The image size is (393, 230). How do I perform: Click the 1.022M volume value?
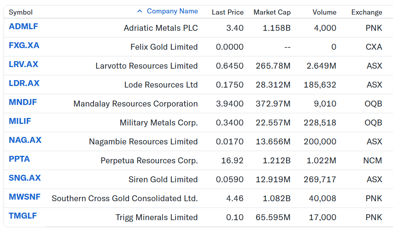(321, 161)
